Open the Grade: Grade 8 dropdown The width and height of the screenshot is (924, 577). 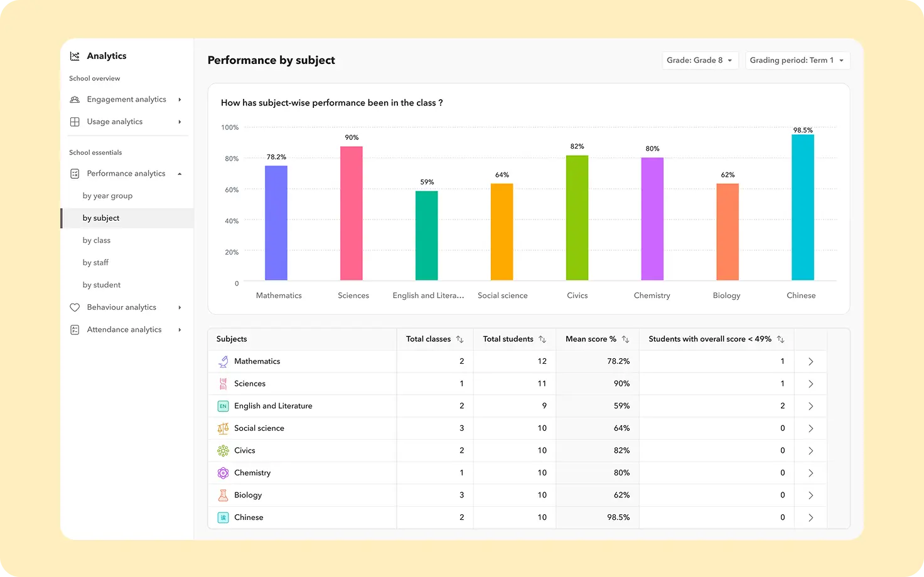click(700, 60)
